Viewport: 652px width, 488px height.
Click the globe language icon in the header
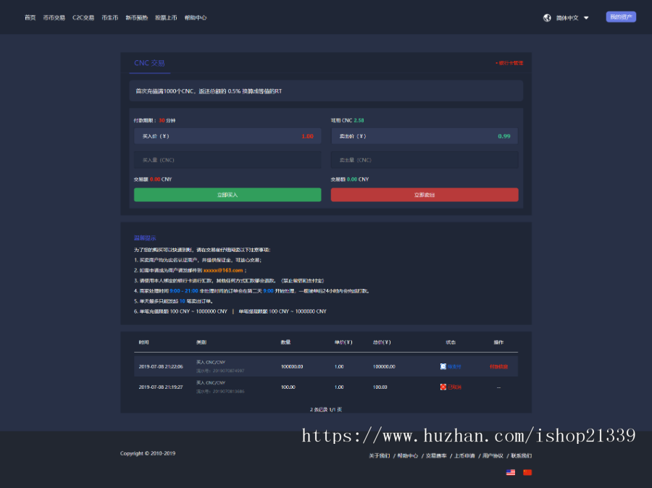click(547, 17)
